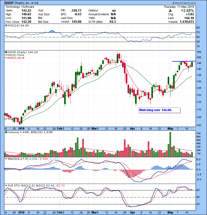Screen dimensions: 207x215
Task: Click the VWAP value 145.08
Action: pos(76,22)
